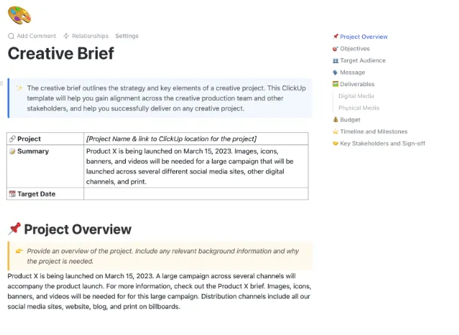Click the pushpin icon beside Project Overview heading
Image resolution: width=459 pixels, height=335 pixels.
[14, 229]
